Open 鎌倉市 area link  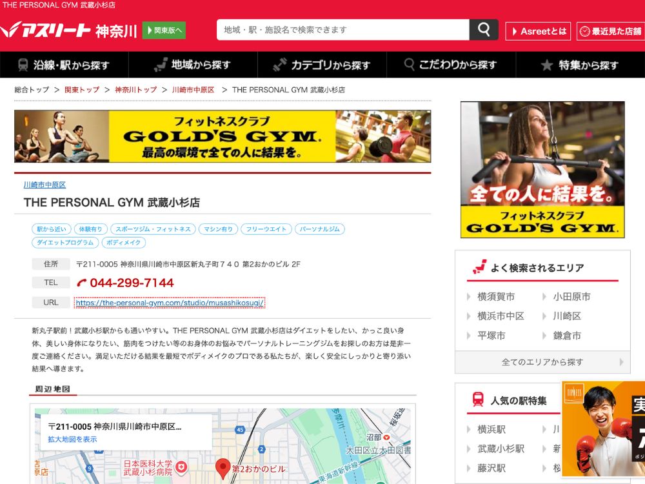click(567, 336)
